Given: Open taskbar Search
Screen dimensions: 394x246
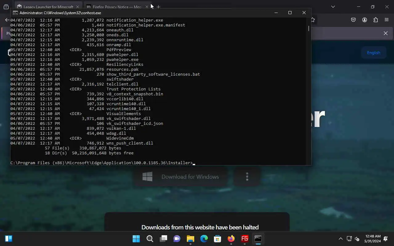Looking at the screenshot, I should [x=150, y=239].
